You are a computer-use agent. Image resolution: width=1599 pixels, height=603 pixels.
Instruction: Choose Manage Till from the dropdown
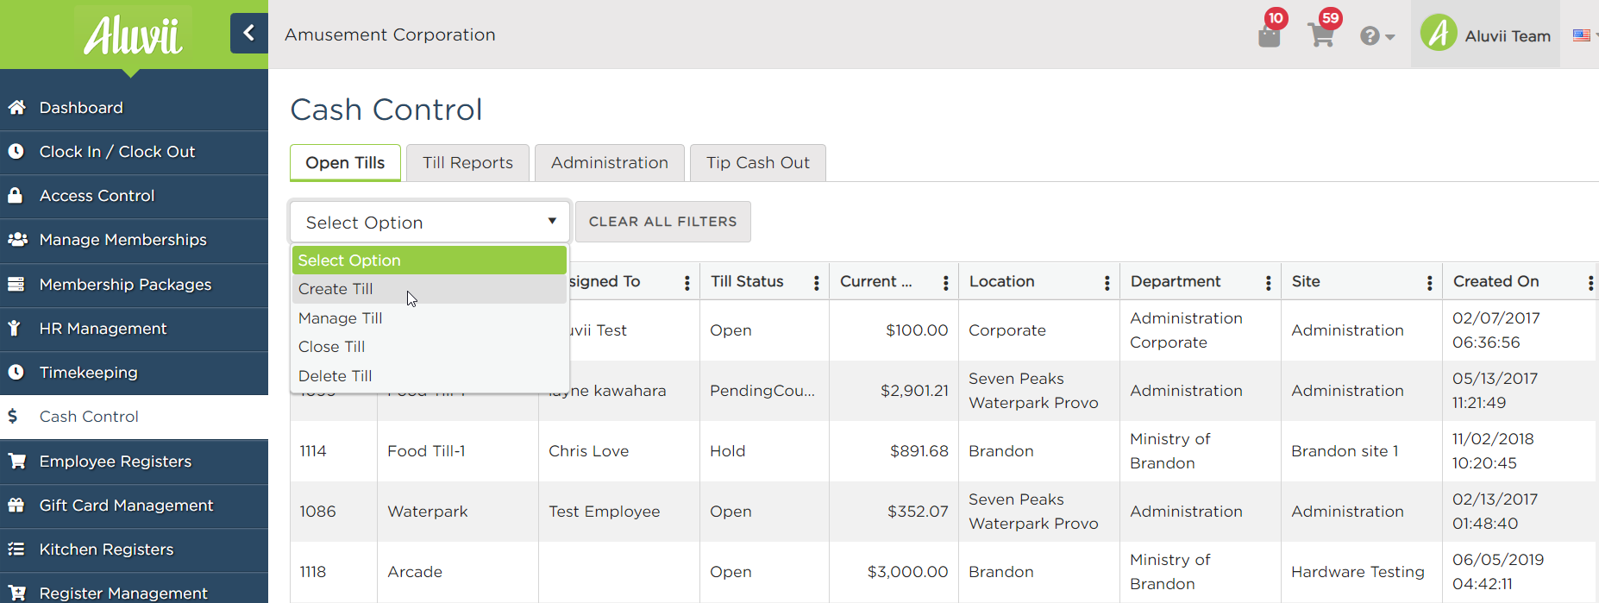tap(430, 318)
